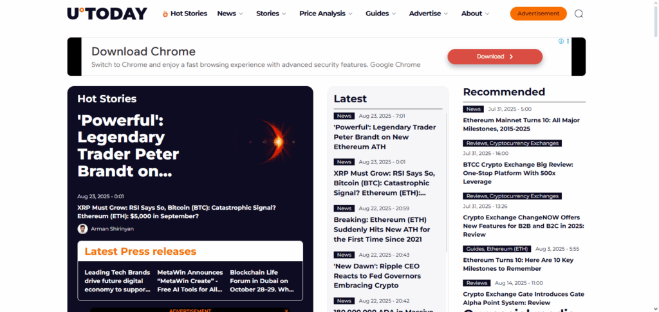The width and height of the screenshot is (659, 312).
Task: Expand the Stories dropdown menu
Action: pyautogui.click(x=271, y=14)
